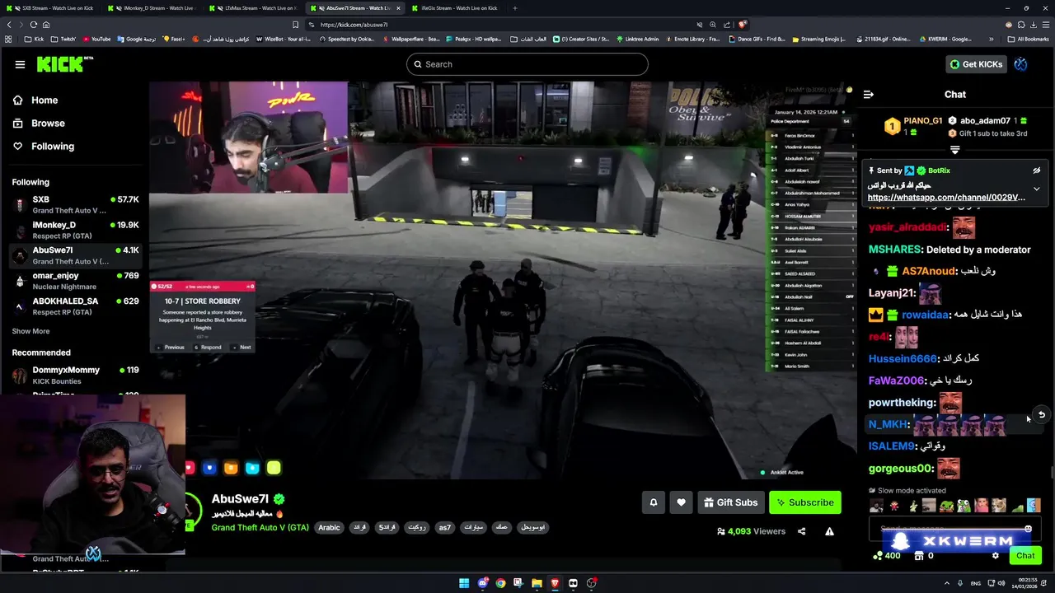Go to Home in sidebar
Viewport: 1055px width, 593px height.
45,100
